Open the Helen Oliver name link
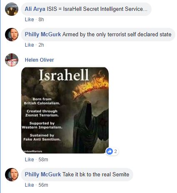 (40, 60)
